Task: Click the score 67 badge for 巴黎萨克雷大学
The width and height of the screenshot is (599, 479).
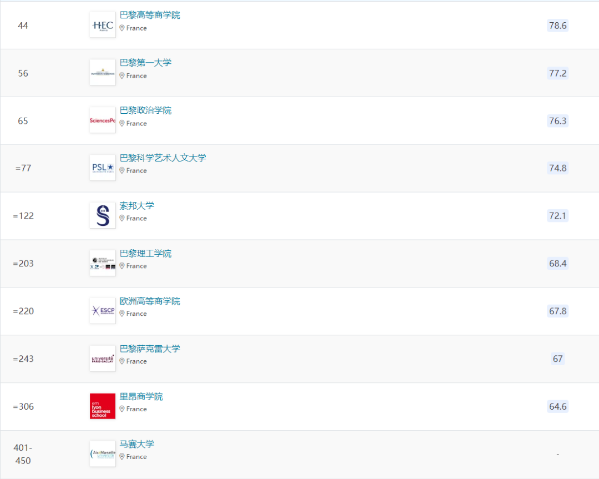Action: tap(557, 359)
